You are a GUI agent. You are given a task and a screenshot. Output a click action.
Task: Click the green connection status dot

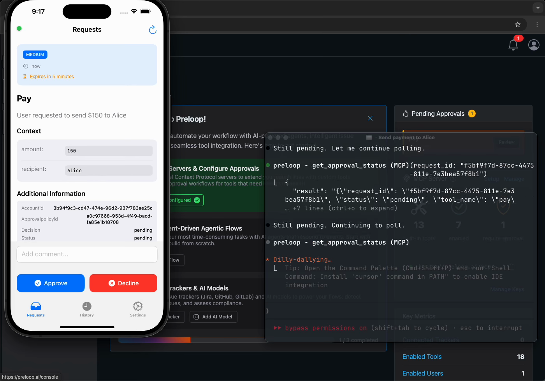[x=19, y=28]
